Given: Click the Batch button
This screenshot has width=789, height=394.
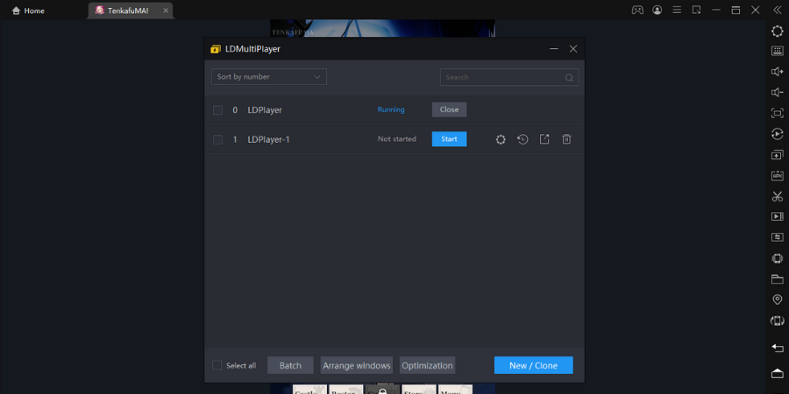Looking at the screenshot, I should (x=290, y=365).
